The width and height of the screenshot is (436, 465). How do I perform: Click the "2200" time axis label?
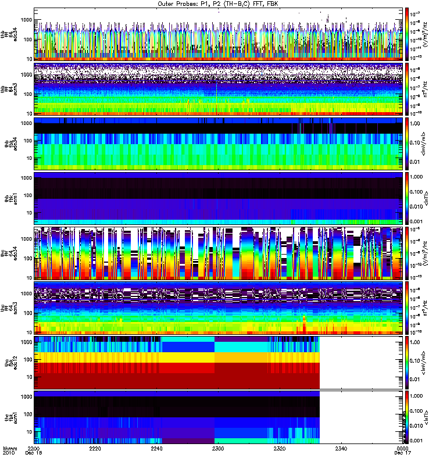pos(34,448)
